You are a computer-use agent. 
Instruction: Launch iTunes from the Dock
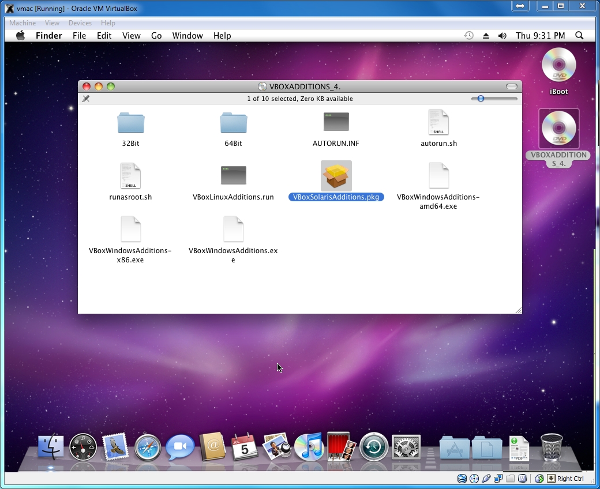pyautogui.click(x=309, y=446)
